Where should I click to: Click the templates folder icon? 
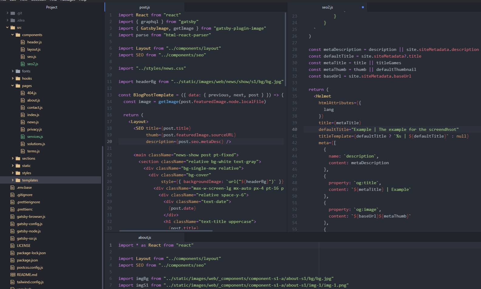[18, 180]
